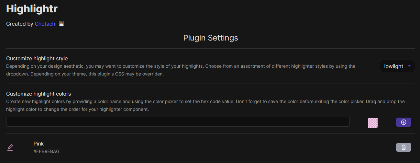Click the Created by text
Viewport: 420px width, 163px height.
pyautogui.click(x=20, y=24)
